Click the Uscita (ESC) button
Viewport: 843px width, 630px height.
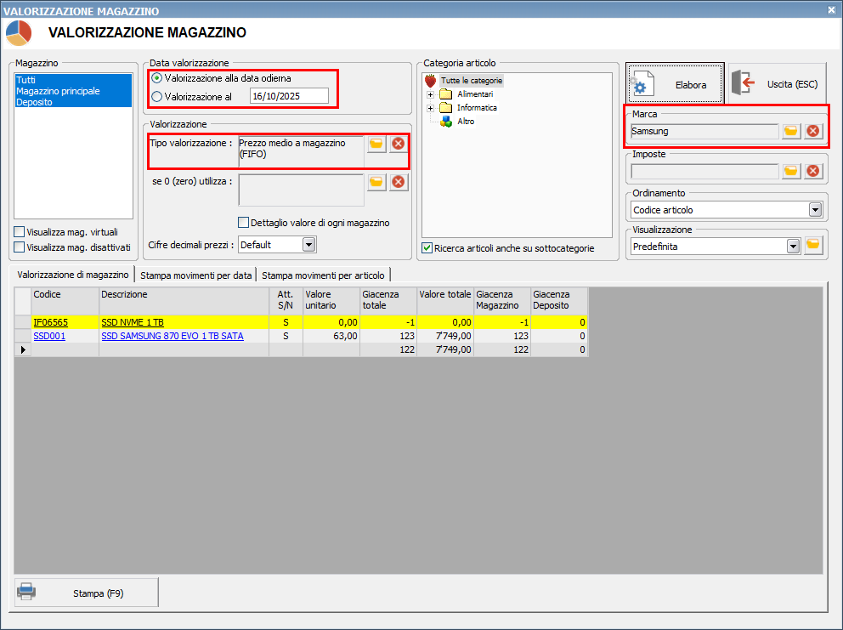778,83
